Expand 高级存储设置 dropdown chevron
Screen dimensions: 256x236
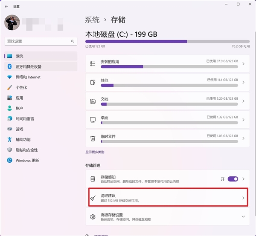[244, 217]
